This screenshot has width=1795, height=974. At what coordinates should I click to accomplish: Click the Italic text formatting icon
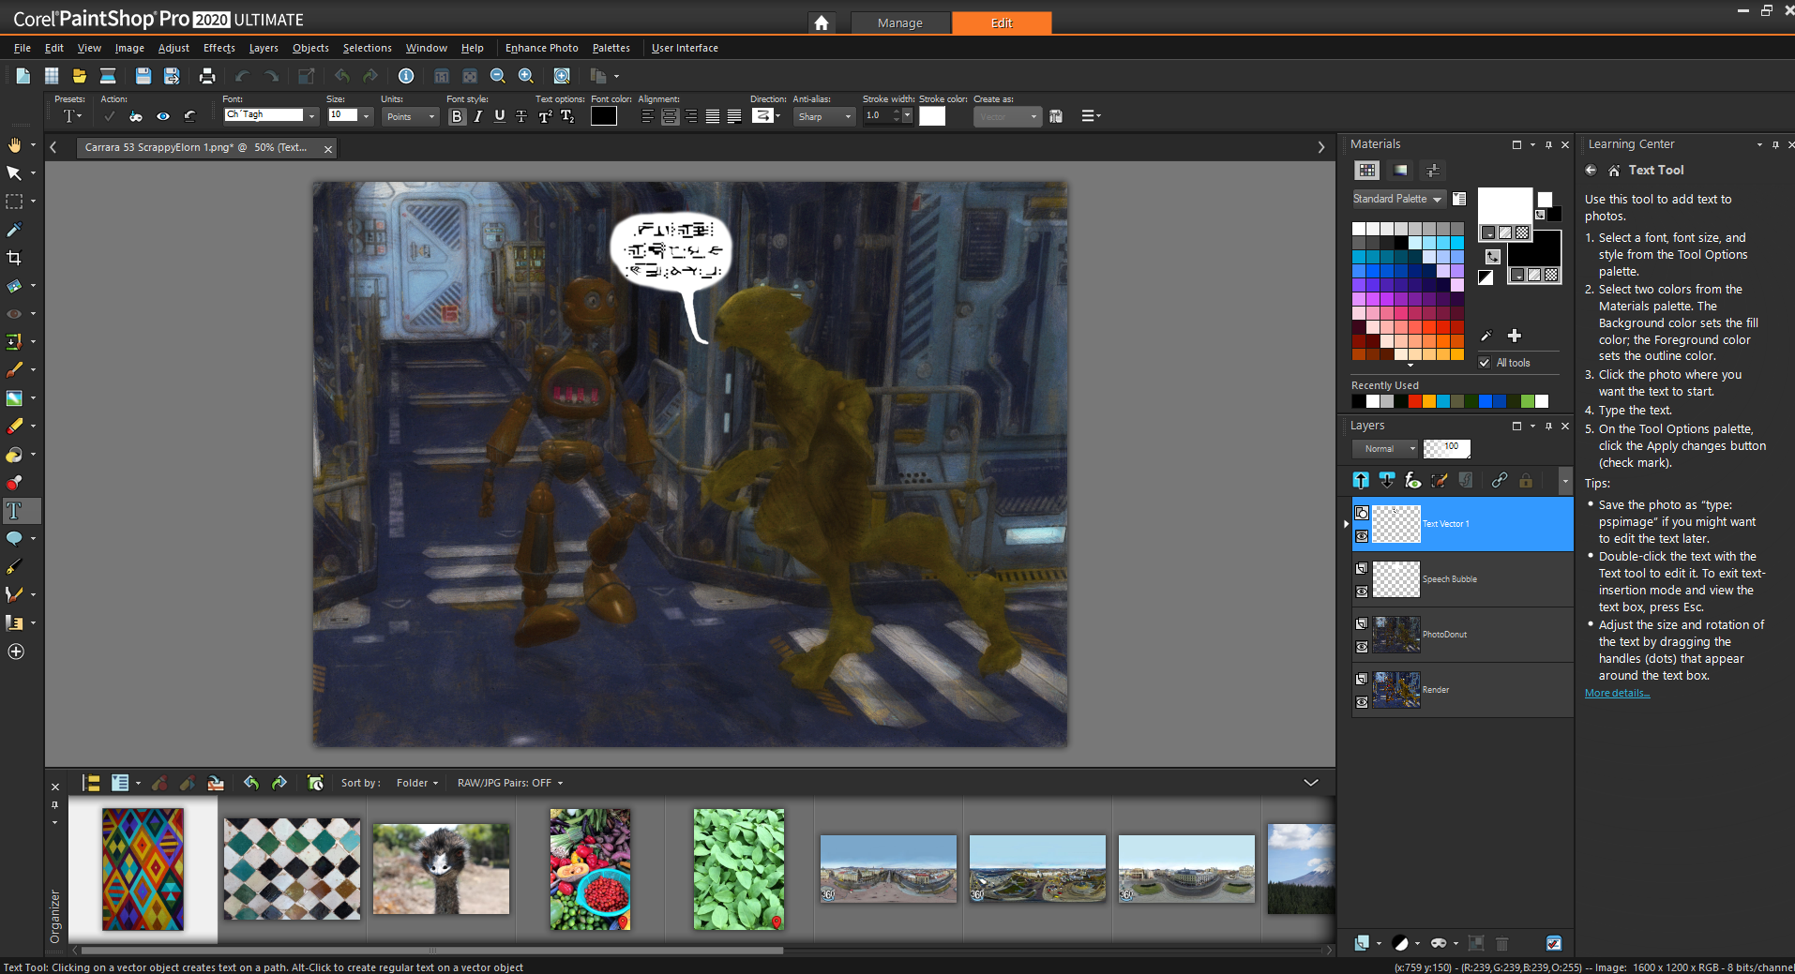(x=478, y=116)
